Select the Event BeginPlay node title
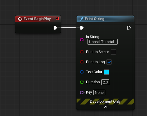Image resolution: width=147 pixels, height=116 pixels. (37, 19)
